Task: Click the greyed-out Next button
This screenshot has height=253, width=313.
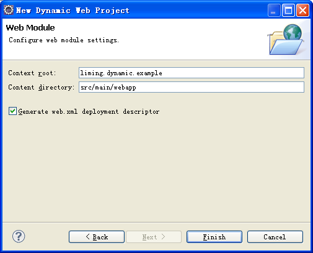Action: pyautogui.click(x=154, y=237)
